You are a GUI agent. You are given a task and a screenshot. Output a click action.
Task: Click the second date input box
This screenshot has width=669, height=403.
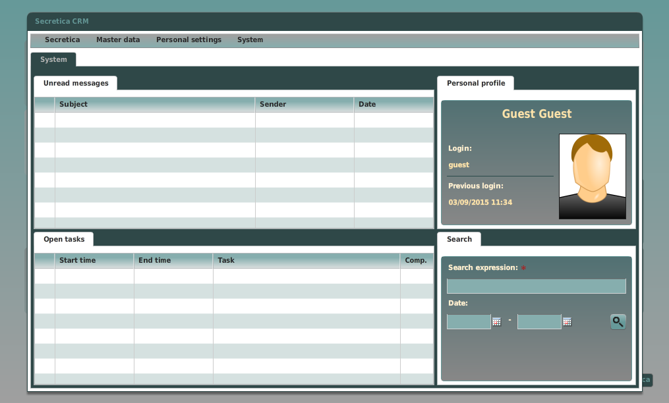pyautogui.click(x=538, y=321)
